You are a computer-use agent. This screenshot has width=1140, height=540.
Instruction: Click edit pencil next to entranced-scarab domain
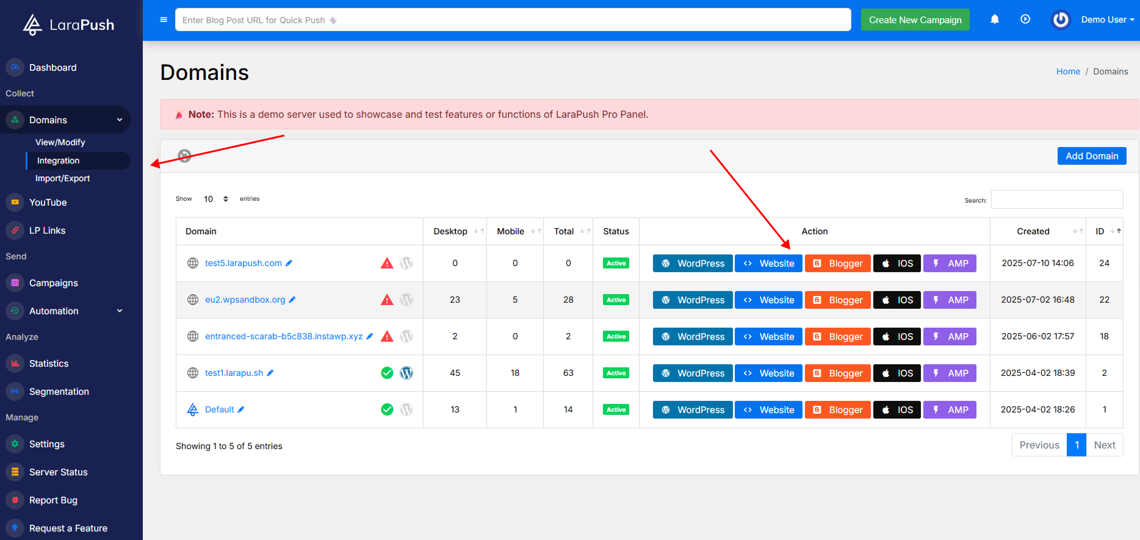(x=370, y=336)
